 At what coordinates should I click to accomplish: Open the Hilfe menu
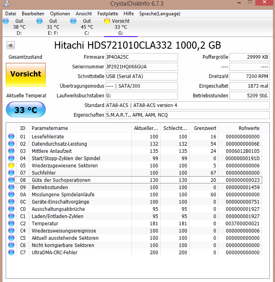[x=129, y=14]
